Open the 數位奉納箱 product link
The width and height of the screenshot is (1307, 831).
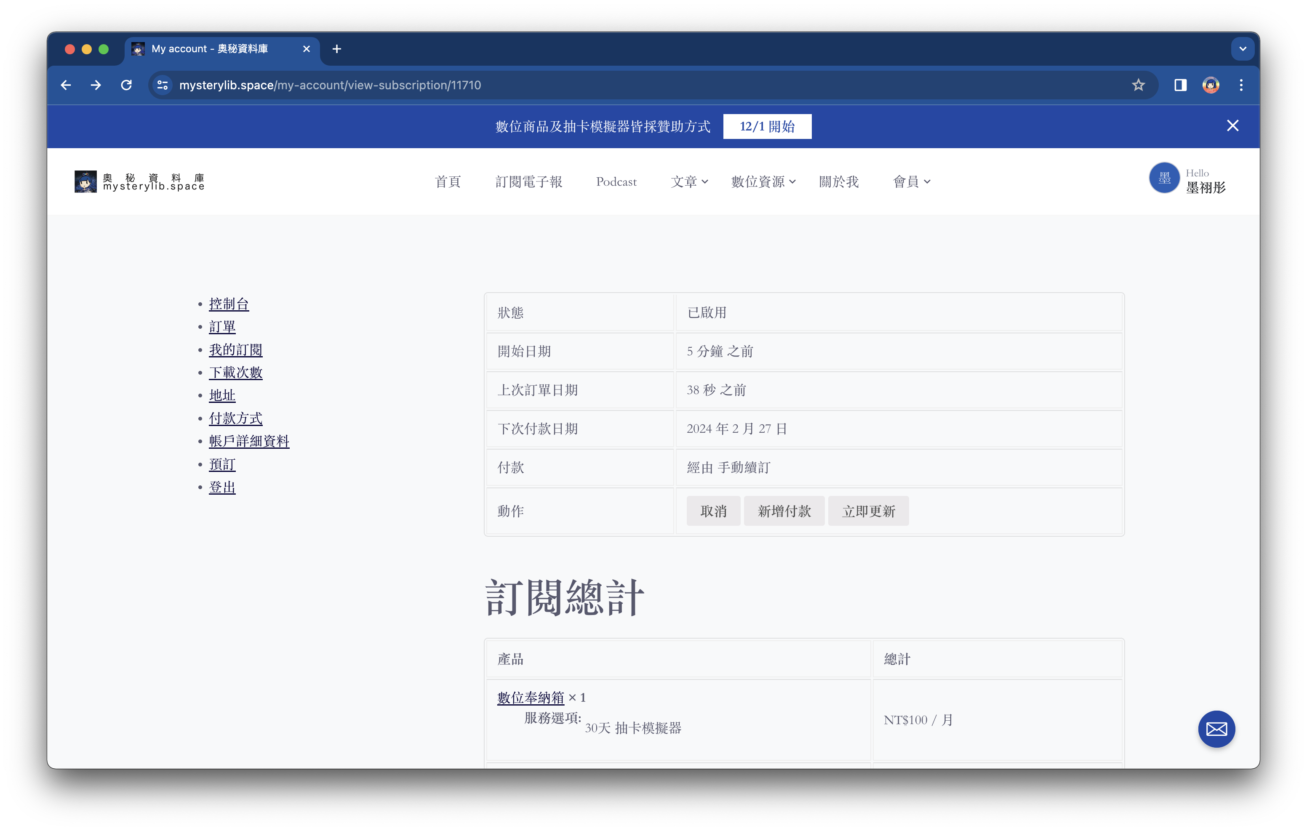530,698
